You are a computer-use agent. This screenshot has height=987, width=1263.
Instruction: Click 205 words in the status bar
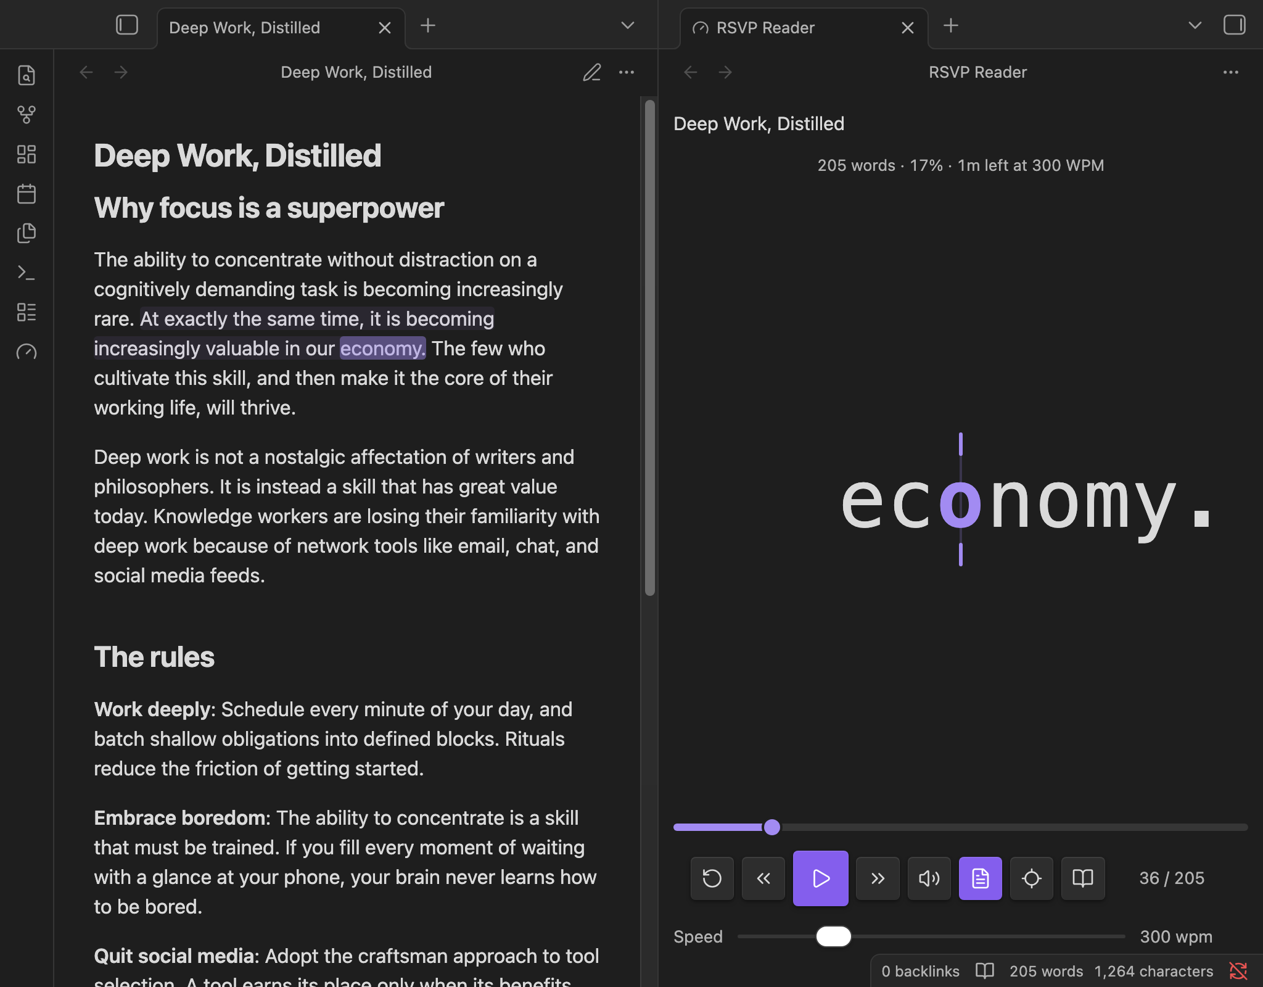tap(1046, 971)
